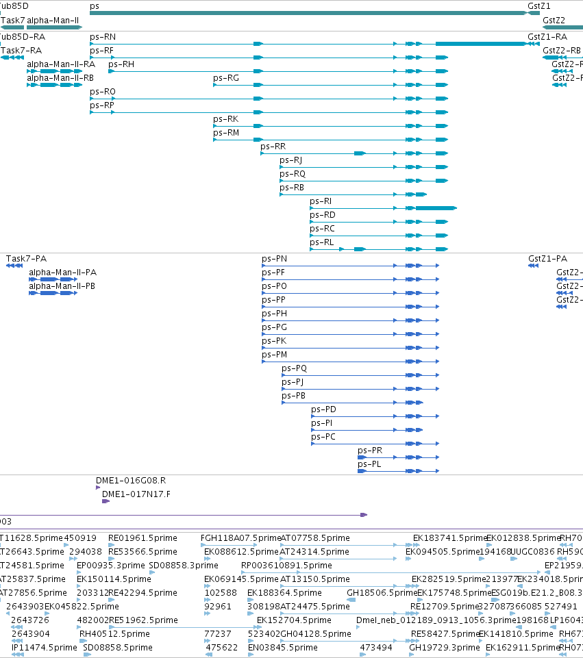
Task: Click the ps-PO protein label
Action: (274, 286)
